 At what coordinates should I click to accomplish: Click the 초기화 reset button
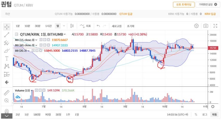131,26
